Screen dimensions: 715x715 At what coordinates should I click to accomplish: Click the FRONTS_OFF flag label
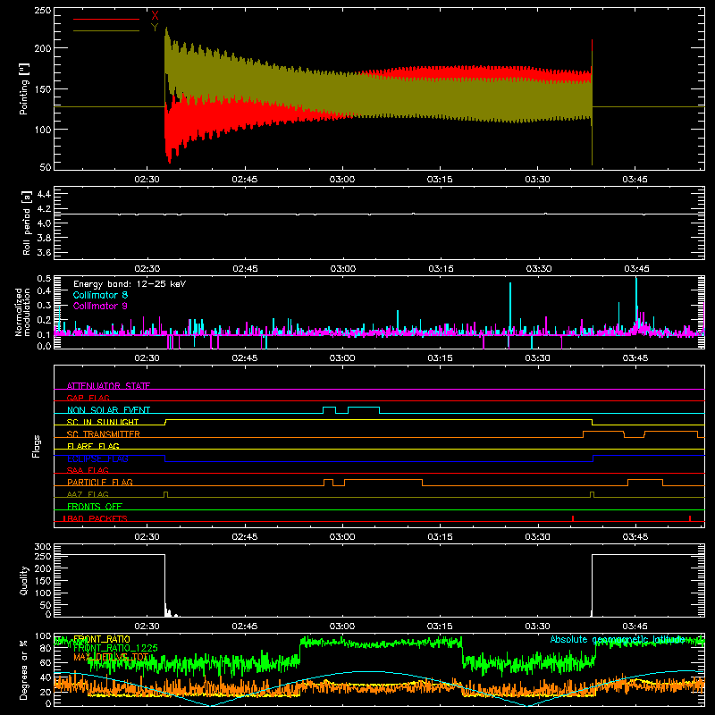(x=95, y=506)
